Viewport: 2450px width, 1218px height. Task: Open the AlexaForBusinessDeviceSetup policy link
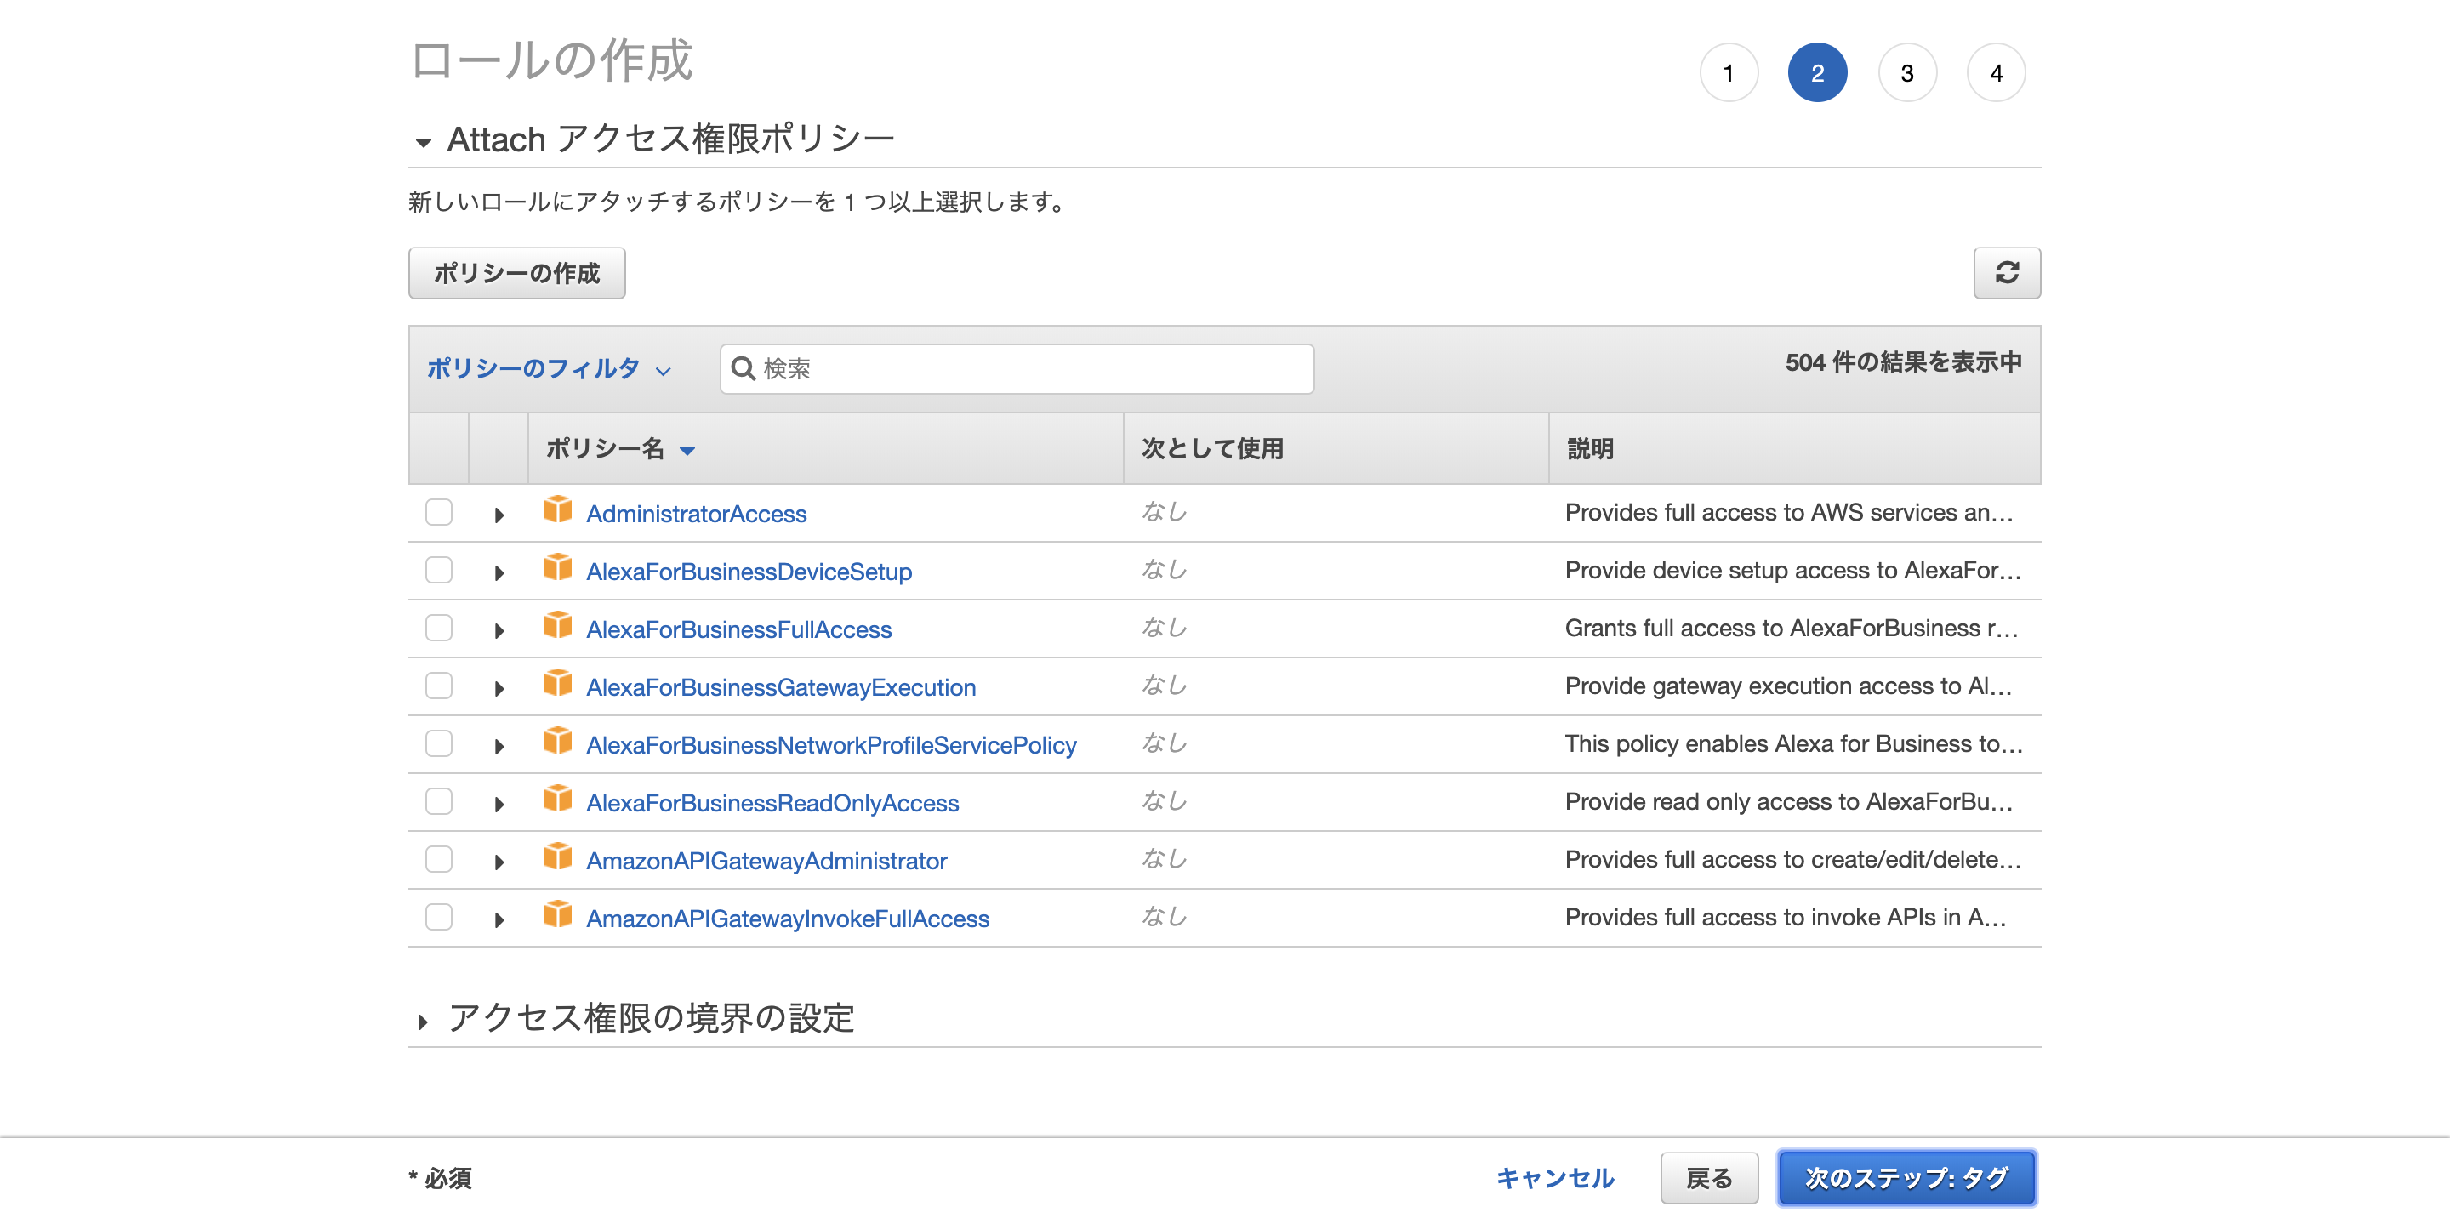(749, 572)
